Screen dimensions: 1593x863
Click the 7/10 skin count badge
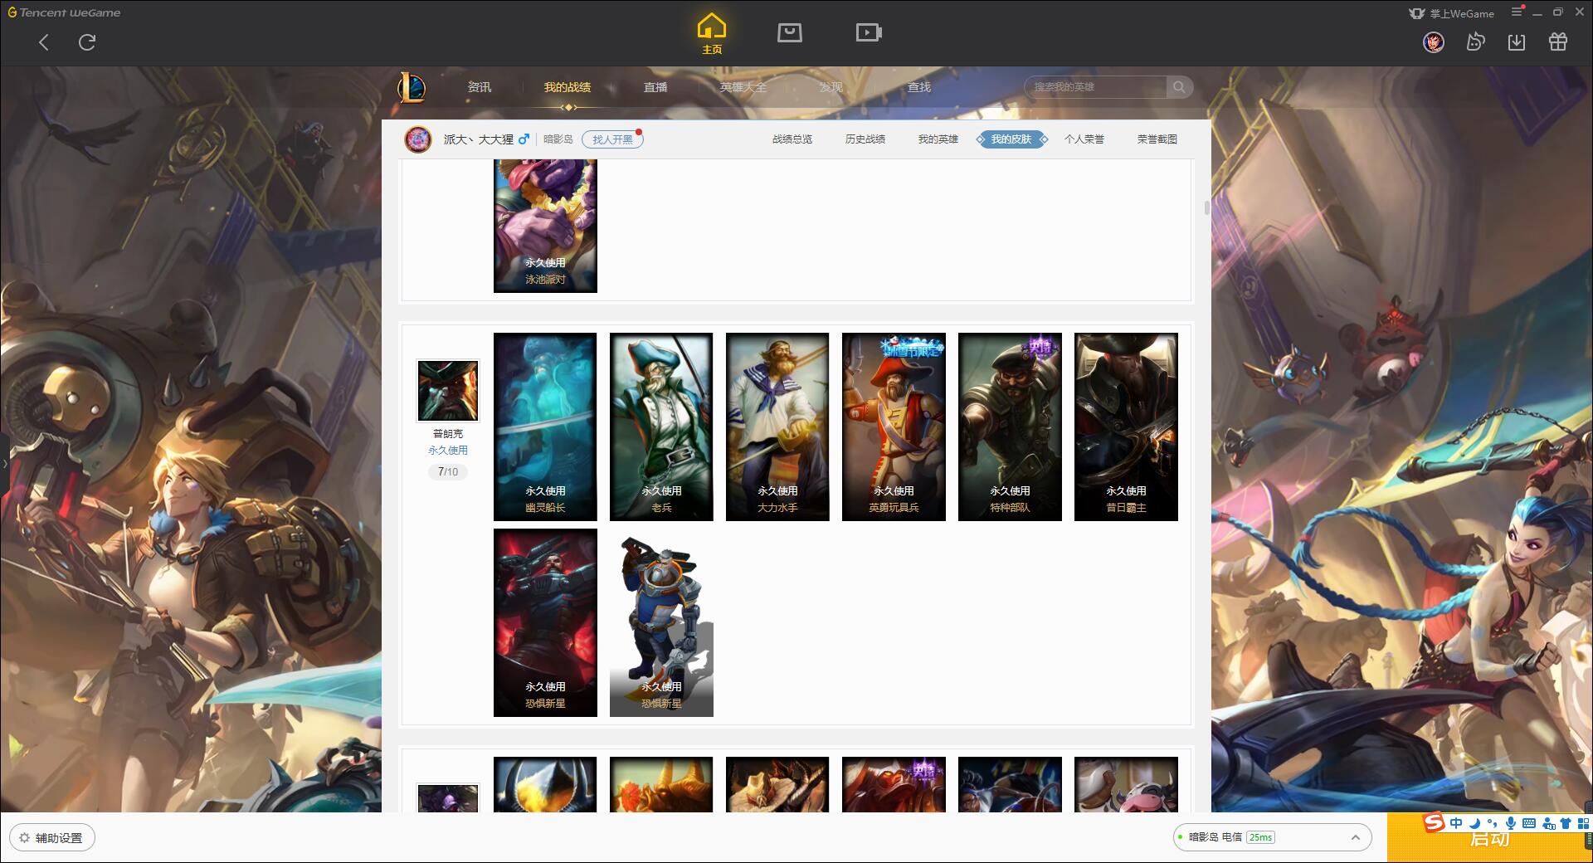[448, 471]
